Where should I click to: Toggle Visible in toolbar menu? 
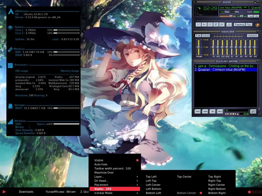coord(115,160)
